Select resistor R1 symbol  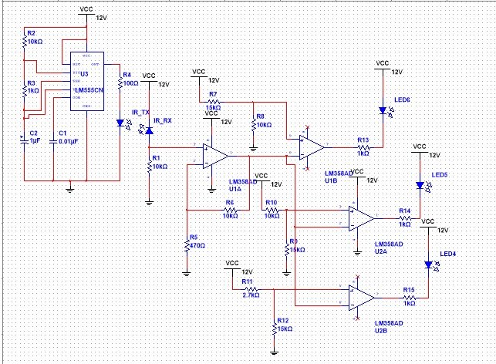click(x=150, y=167)
